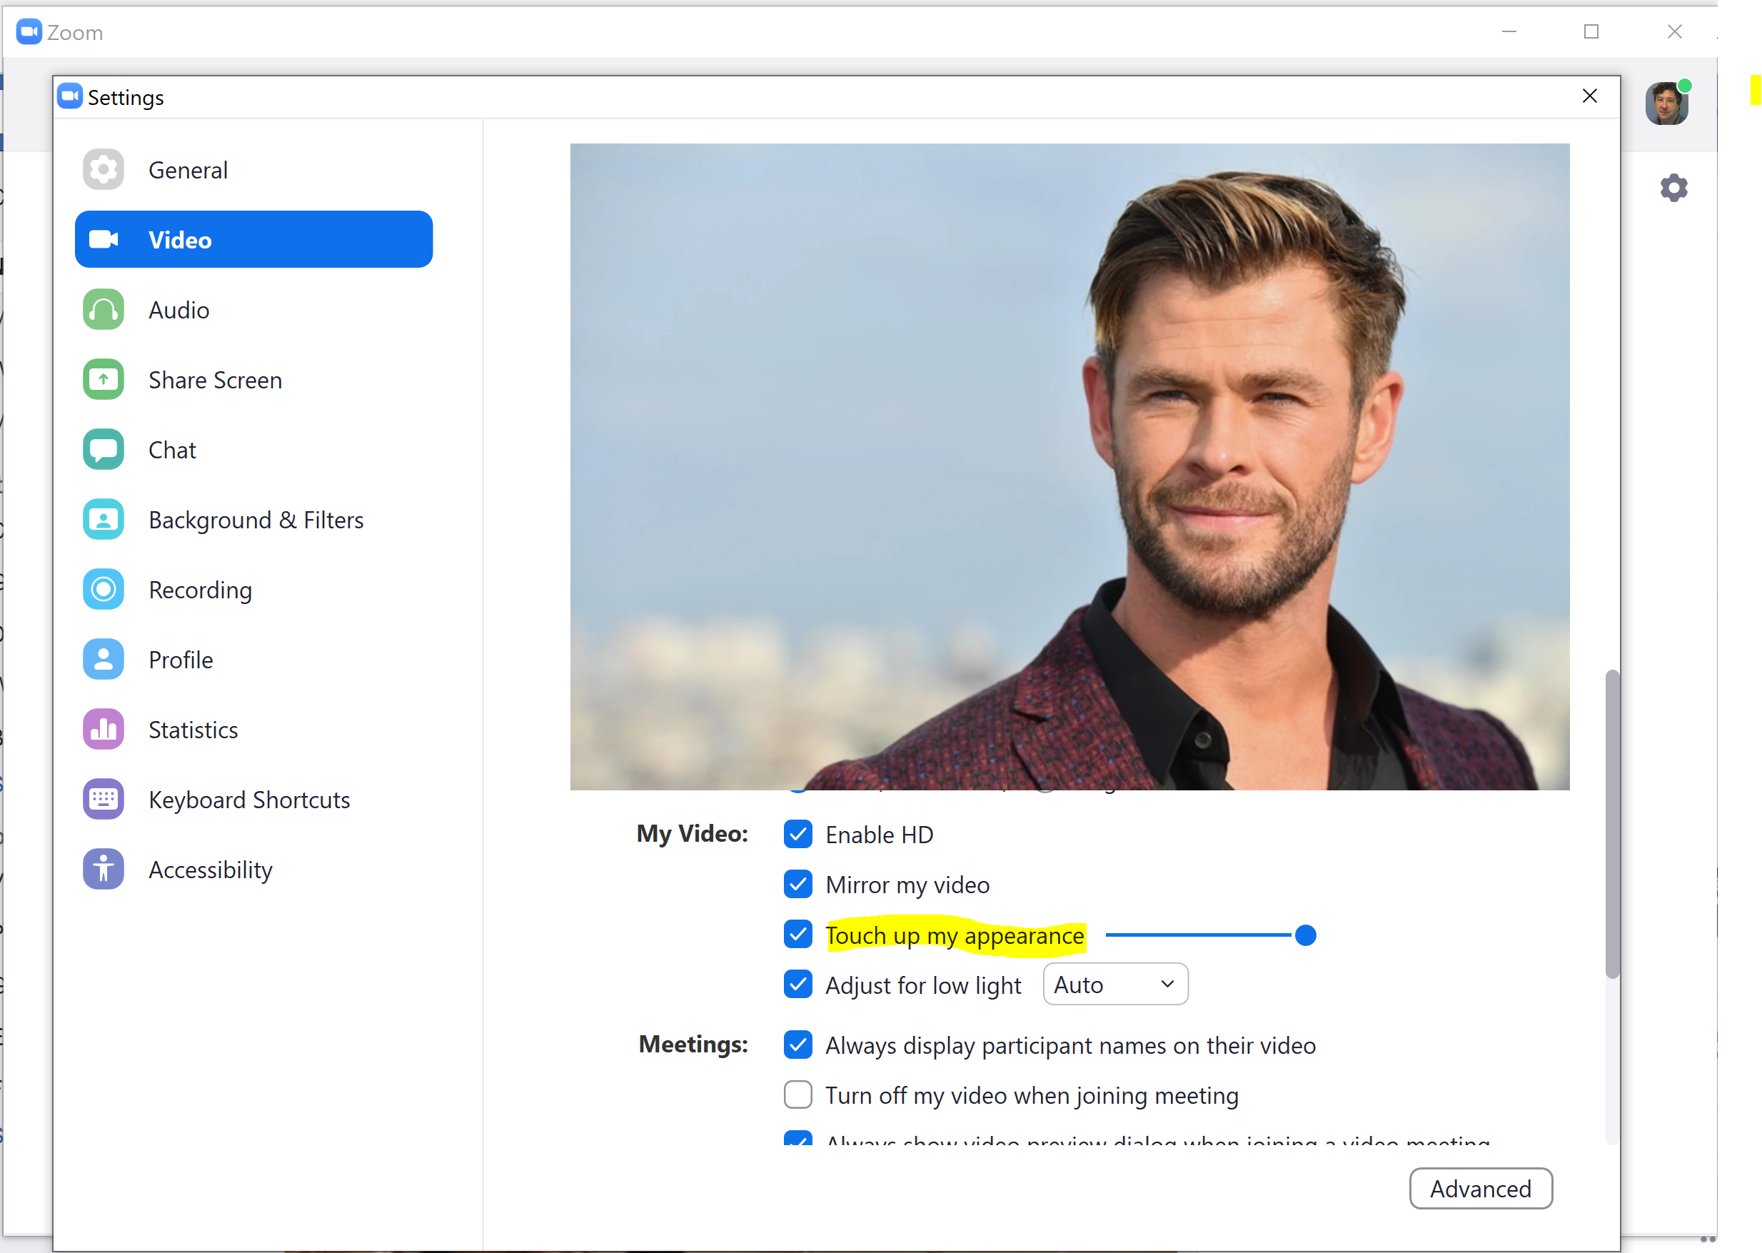Uncheck Mirror my video
Screen dimensions: 1762x1253
[x=797, y=884]
